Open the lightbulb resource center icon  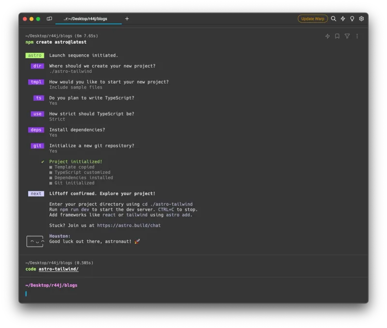click(x=352, y=19)
